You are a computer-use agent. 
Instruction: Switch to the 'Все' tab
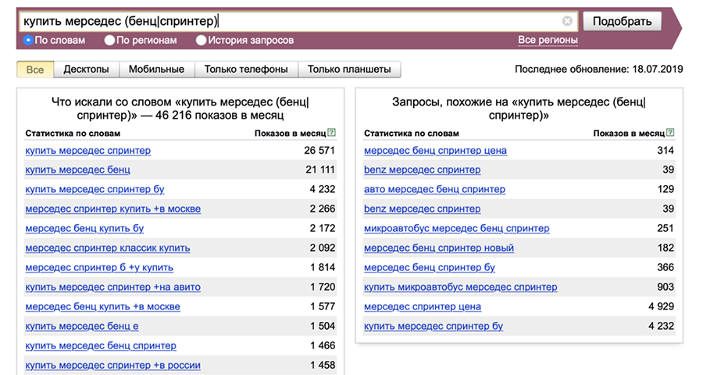(35, 70)
